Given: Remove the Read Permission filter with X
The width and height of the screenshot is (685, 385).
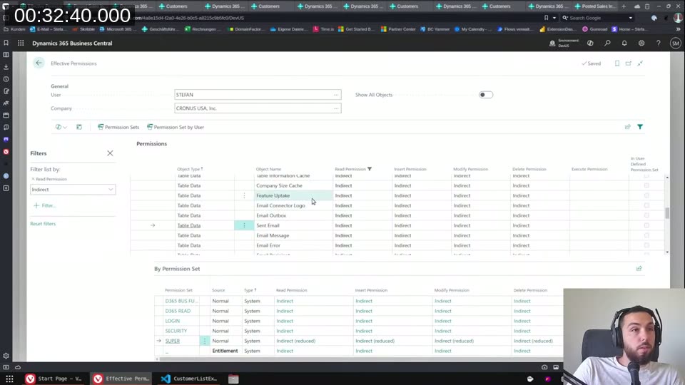Looking at the screenshot, I should (33, 179).
